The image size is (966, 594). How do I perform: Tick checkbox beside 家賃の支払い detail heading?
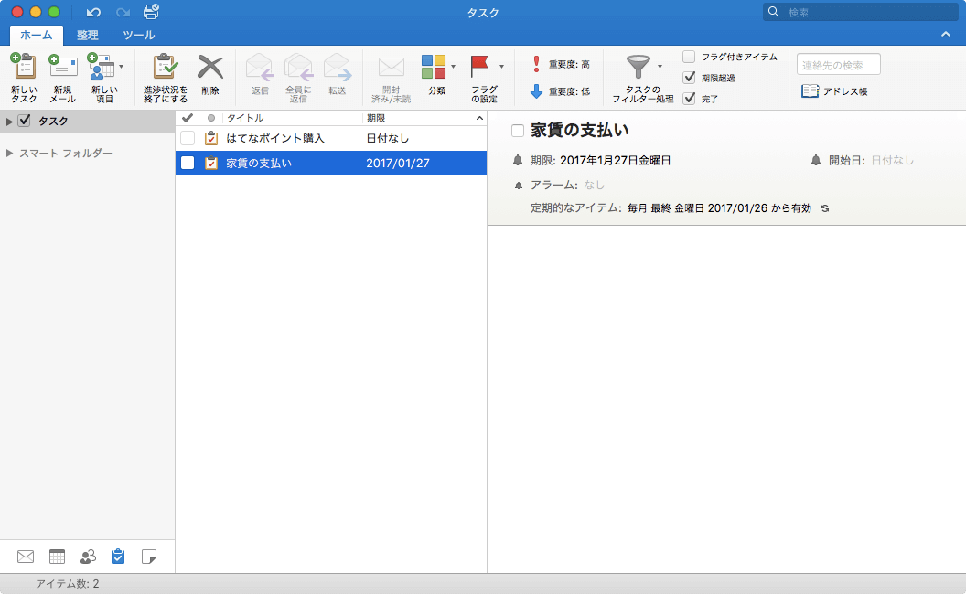(518, 131)
